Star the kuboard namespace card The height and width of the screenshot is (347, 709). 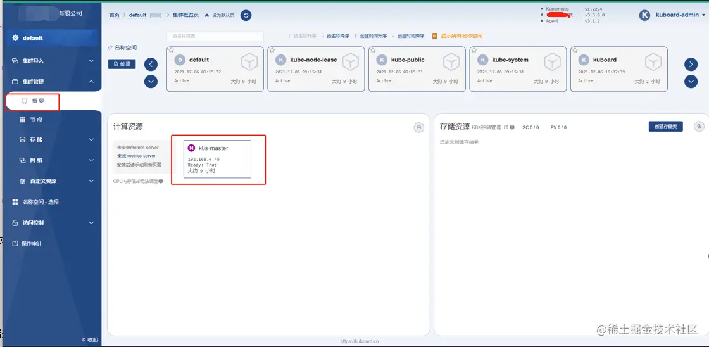575,50
